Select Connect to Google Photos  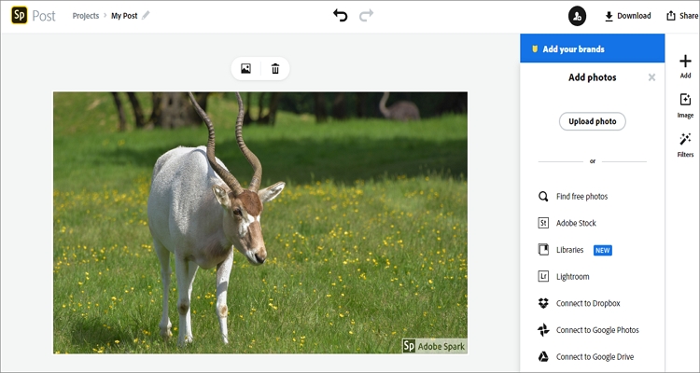(x=597, y=330)
